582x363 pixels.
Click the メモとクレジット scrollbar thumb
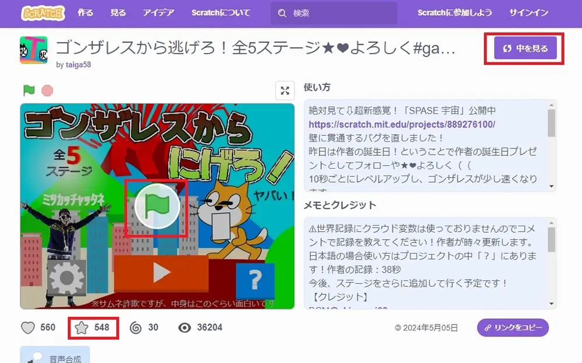point(552,240)
